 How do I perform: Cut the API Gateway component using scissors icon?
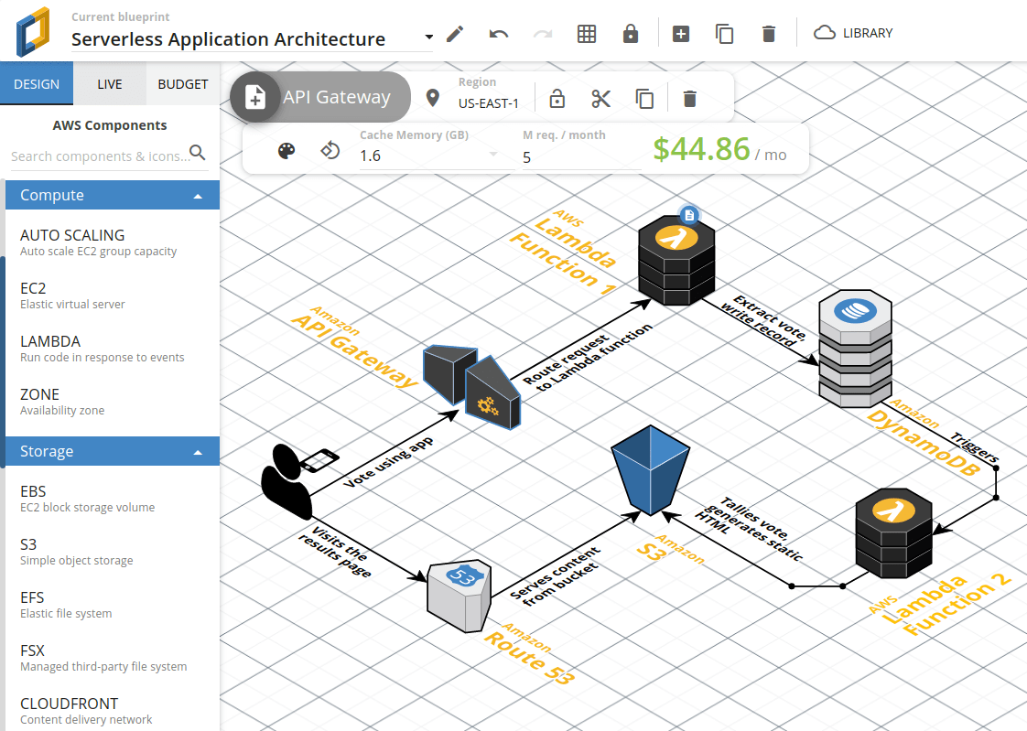601,98
